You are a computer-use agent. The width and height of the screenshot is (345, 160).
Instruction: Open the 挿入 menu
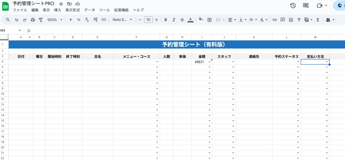58,10
